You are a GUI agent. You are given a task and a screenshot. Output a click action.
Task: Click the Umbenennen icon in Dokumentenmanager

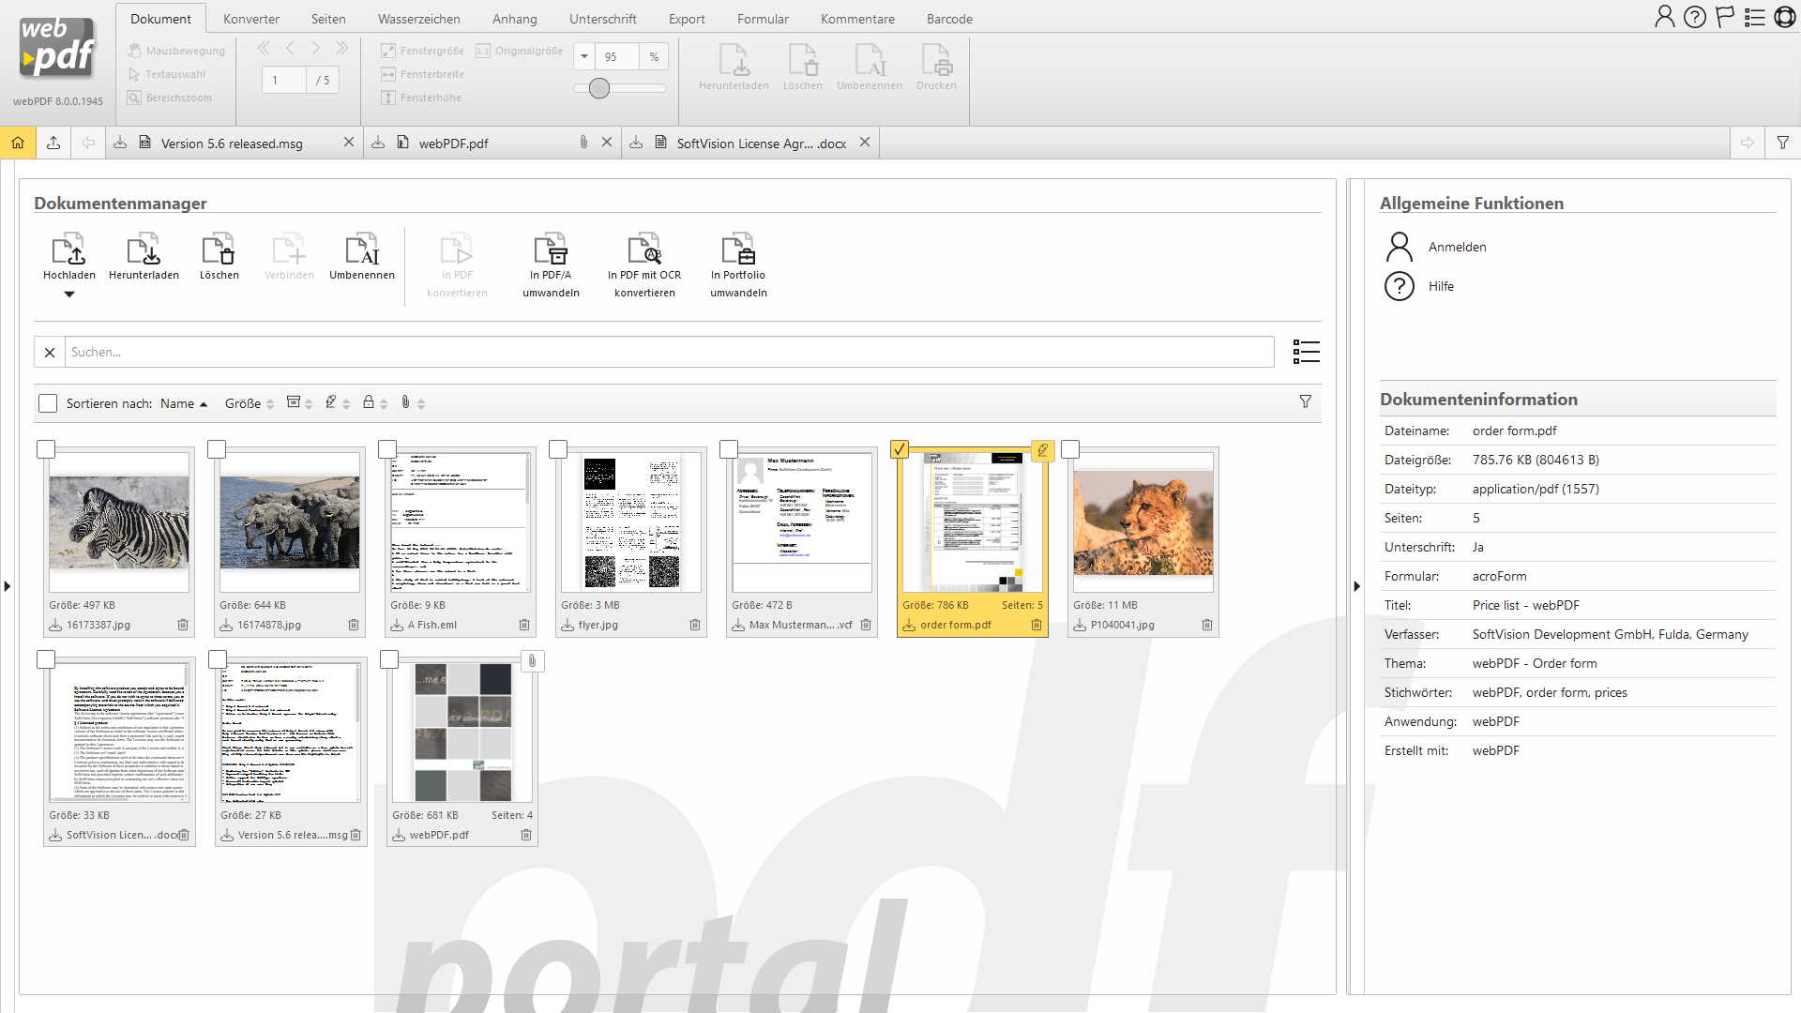coord(362,250)
